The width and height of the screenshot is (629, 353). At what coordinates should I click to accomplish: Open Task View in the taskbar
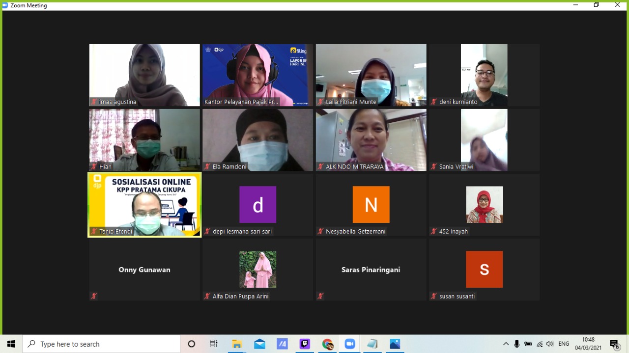(x=213, y=344)
